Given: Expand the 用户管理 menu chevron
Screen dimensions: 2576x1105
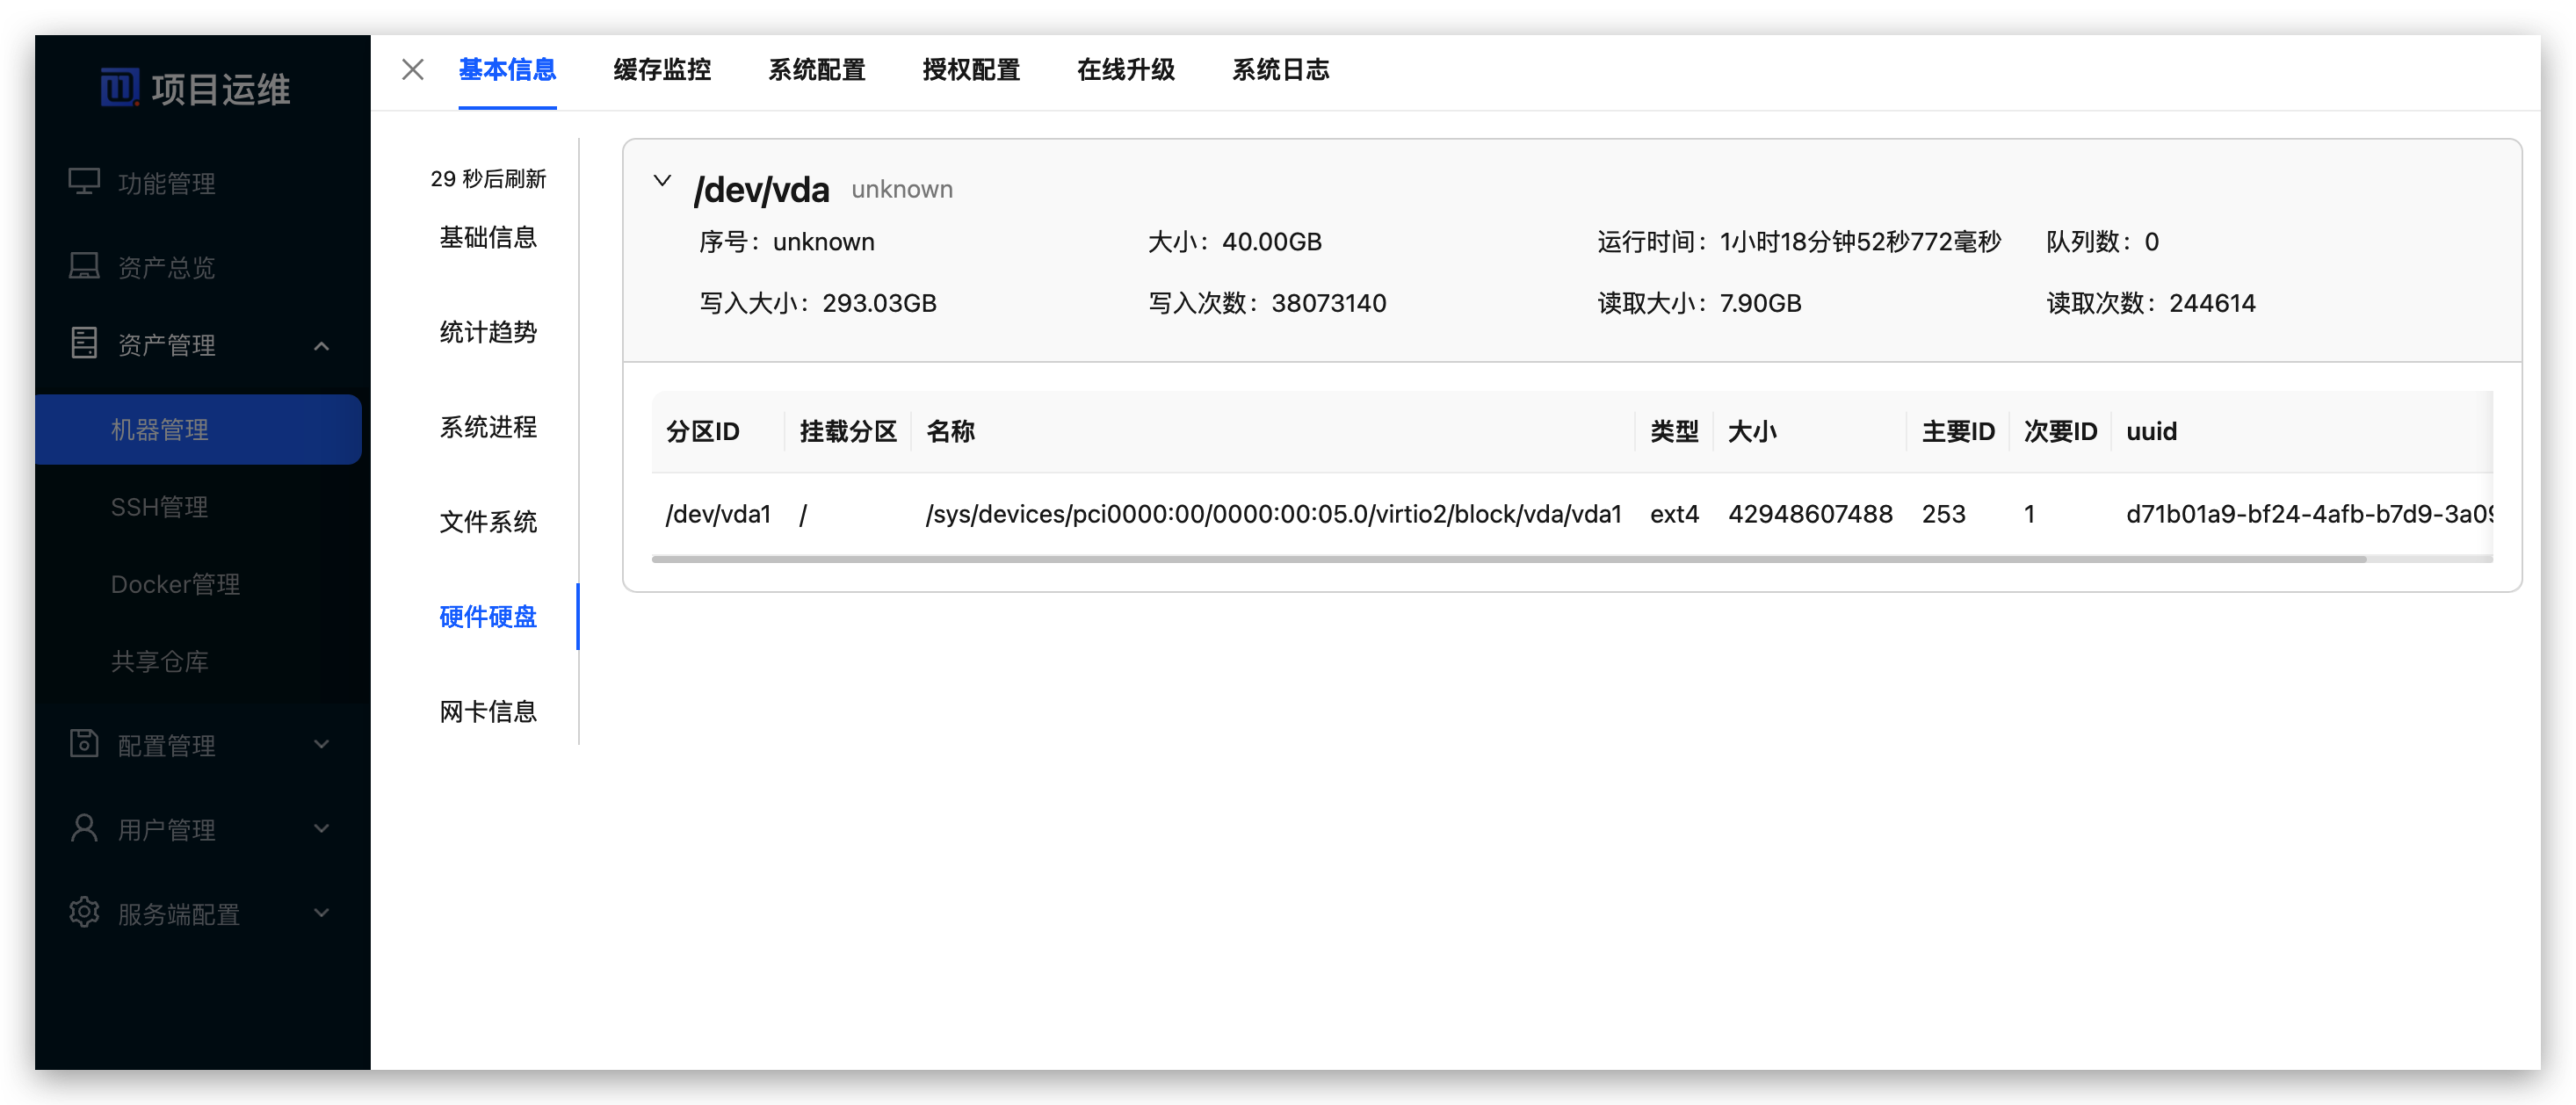Looking at the screenshot, I should (x=321, y=828).
